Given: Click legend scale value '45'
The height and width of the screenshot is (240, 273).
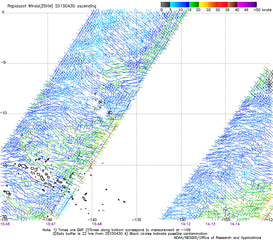Looking at the screenshot, I should point(246,10).
